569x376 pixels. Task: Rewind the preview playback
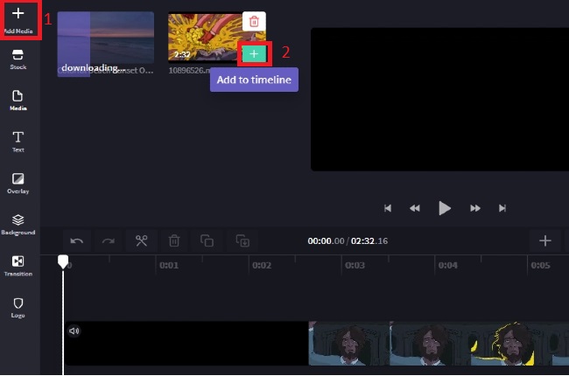click(414, 208)
